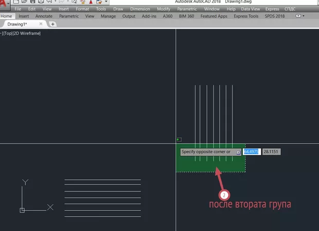
Task: Open the Edit menu
Action: pos(32,9)
